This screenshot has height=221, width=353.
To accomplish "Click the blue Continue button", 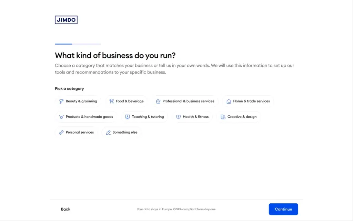I will [283, 209].
